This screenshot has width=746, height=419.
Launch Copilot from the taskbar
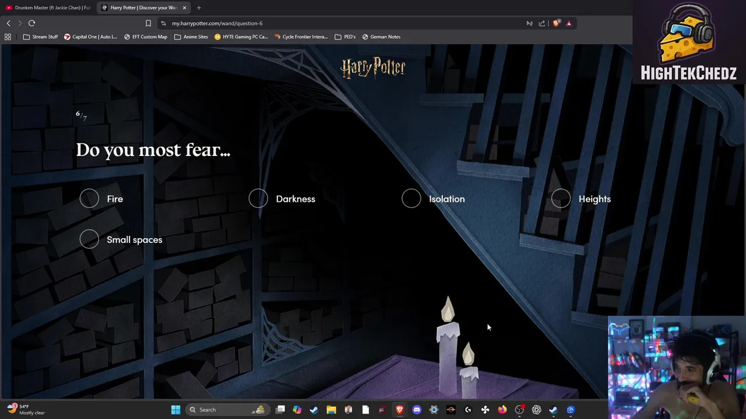(297, 410)
